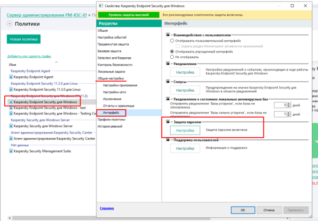Open Исключения subsection
This screenshot has height=221, width=318.
coord(112,99)
